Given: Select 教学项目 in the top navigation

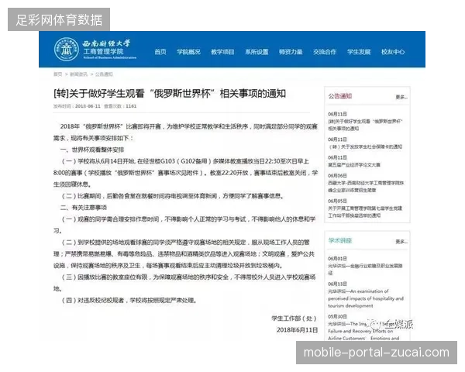Looking at the screenshot, I should tap(222, 52).
